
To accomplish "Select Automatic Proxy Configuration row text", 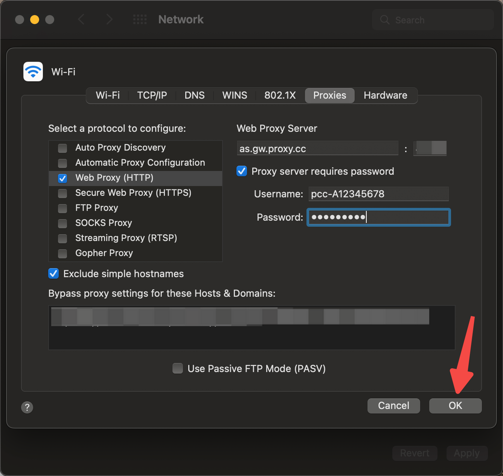I will [x=140, y=163].
